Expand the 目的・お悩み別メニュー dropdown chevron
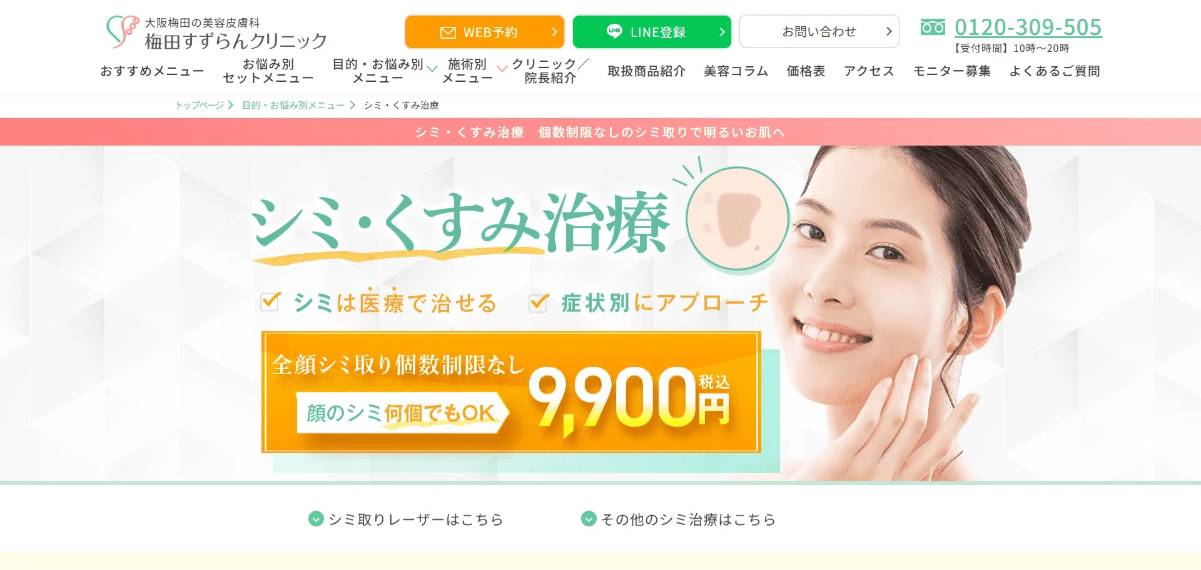Screen dimensions: 1201x570 coord(432,69)
